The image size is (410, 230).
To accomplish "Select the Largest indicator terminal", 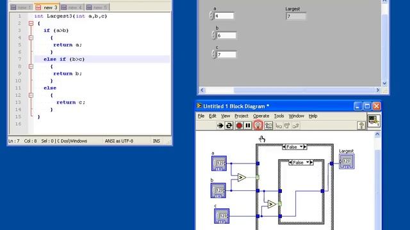I will (347, 162).
